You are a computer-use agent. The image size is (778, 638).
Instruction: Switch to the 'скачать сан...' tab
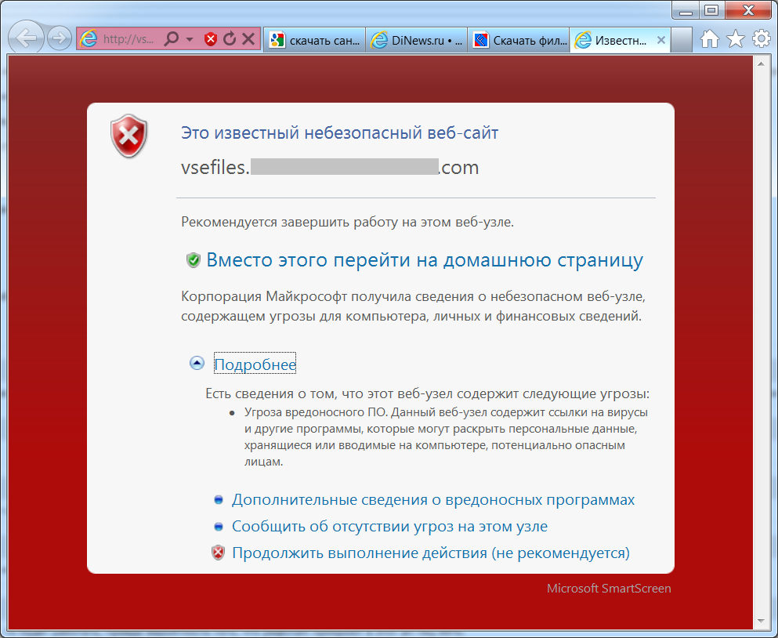pos(315,40)
